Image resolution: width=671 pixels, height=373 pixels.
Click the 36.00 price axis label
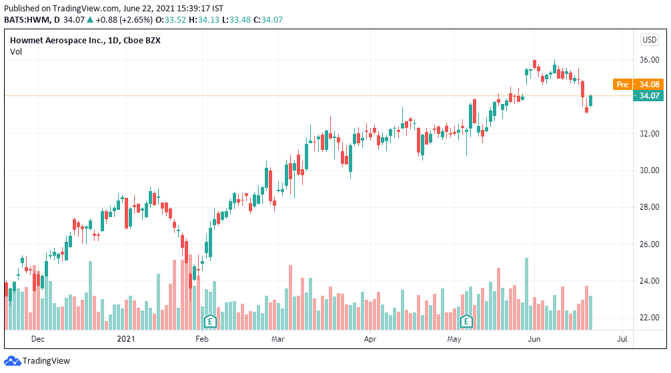649,60
